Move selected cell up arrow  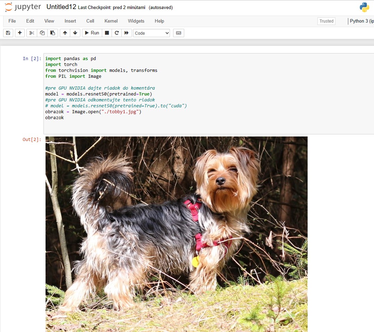(65, 33)
